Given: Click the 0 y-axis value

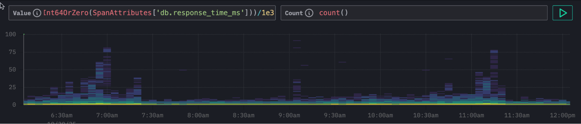Looking at the screenshot, I should pos(14,105).
